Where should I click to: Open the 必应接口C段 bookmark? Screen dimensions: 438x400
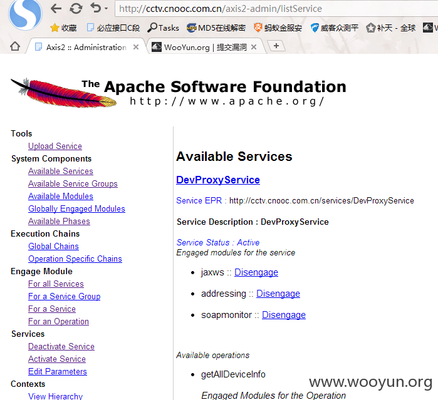tap(113, 28)
